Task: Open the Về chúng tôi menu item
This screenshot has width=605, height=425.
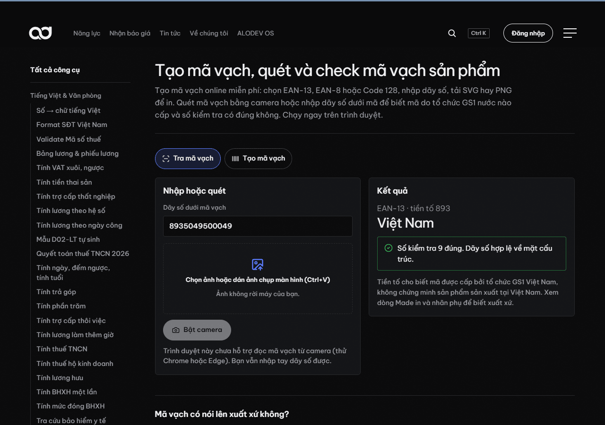Action: click(209, 33)
